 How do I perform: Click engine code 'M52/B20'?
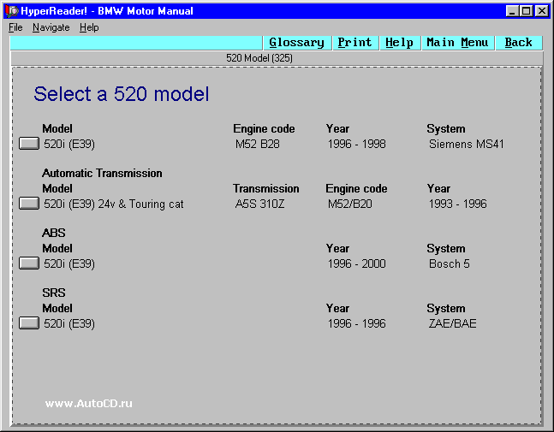click(350, 204)
